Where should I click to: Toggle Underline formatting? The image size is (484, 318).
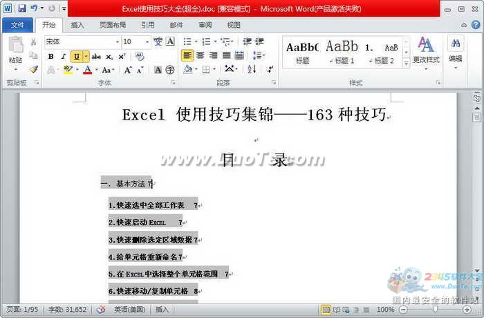(x=77, y=56)
